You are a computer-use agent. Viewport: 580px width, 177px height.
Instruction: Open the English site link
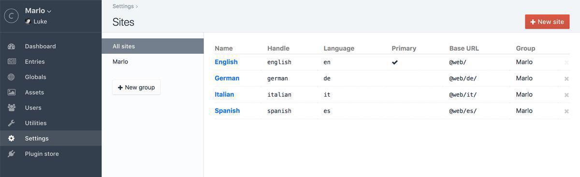click(226, 62)
